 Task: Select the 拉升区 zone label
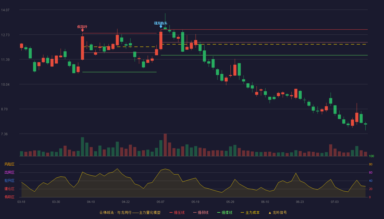9,181
